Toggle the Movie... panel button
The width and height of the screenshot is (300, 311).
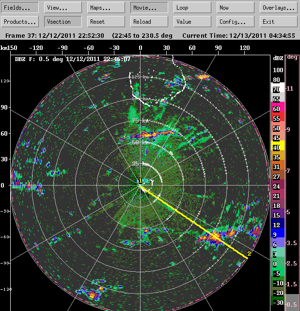(149, 8)
